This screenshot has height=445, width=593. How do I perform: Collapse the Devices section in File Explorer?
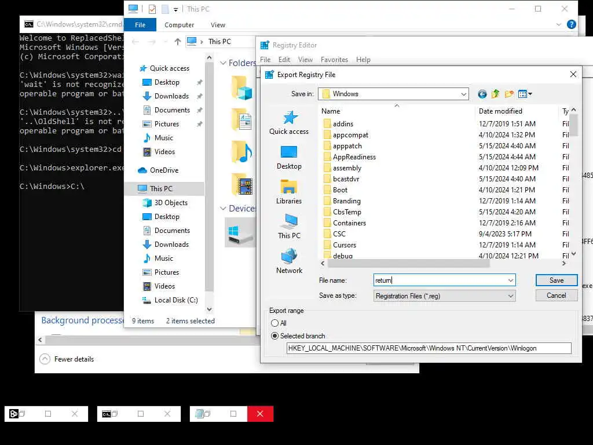coord(223,209)
